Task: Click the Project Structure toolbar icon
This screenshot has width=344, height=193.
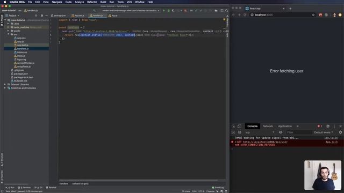Action: tap(216, 11)
